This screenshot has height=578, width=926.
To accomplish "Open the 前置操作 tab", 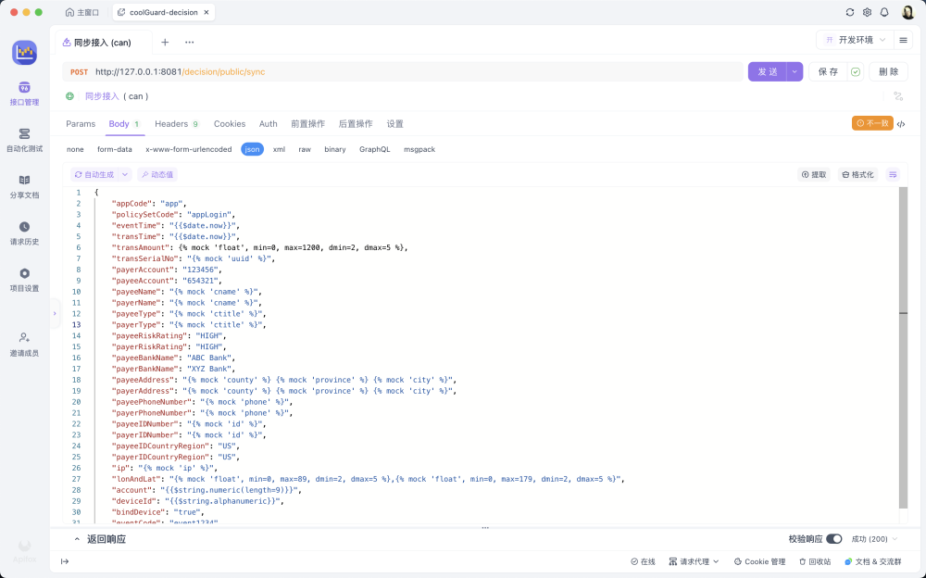I will pos(307,123).
